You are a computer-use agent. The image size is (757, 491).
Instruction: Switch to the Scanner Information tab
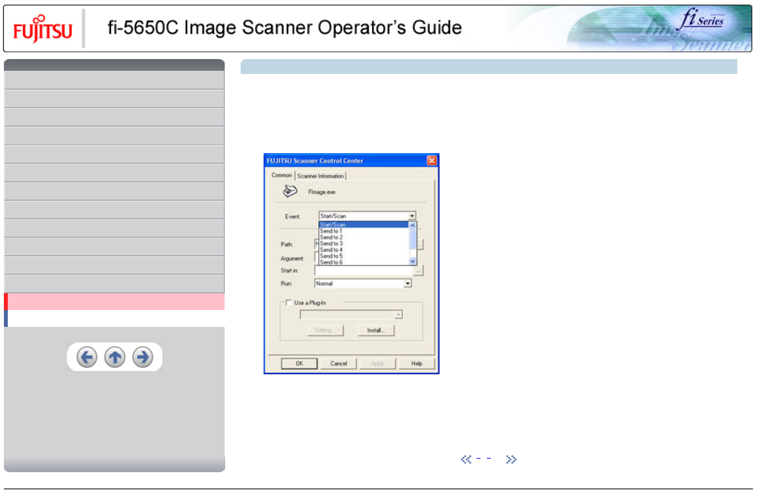(321, 176)
